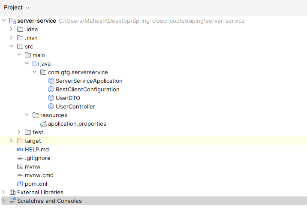Select the mvnw.cmd file
Viewport: 307px width, 211px height.
[x=39, y=175]
